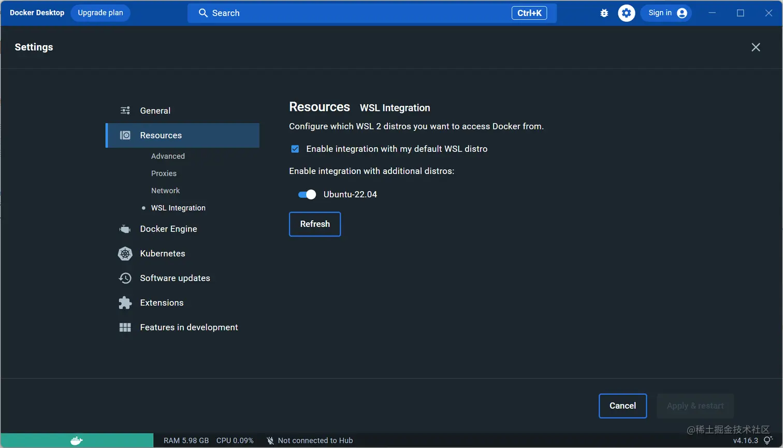
Task: Click the Not connected to Hub plug icon
Action: pos(270,441)
